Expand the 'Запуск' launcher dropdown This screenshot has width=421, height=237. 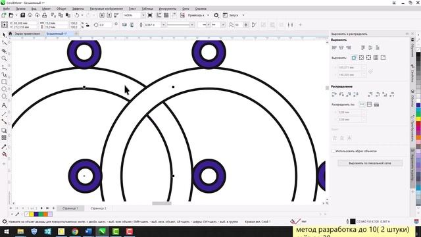click(x=243, y=15)
